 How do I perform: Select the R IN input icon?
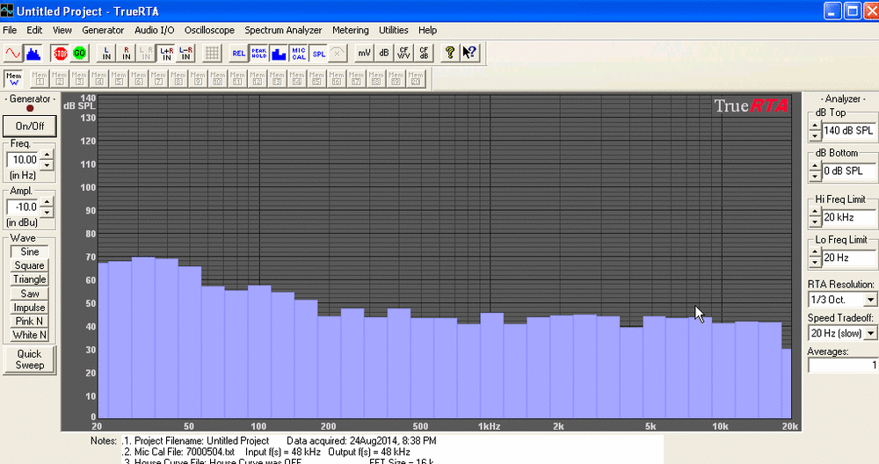126,54
